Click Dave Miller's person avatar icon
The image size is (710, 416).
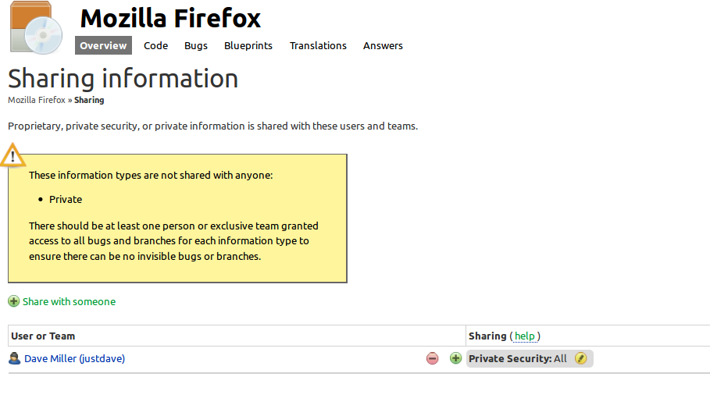point(14,358)
